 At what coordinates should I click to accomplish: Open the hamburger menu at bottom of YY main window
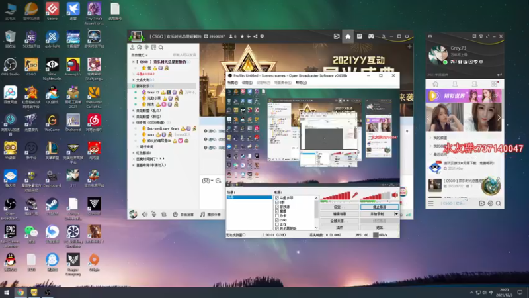(x=431, y=203)
